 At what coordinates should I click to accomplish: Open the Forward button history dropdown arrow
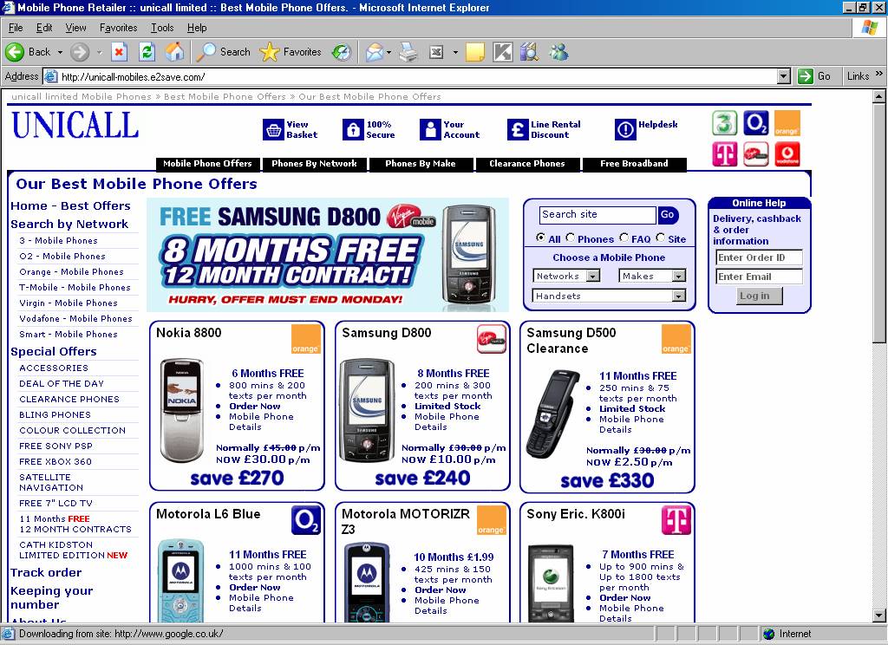(99, 52)
